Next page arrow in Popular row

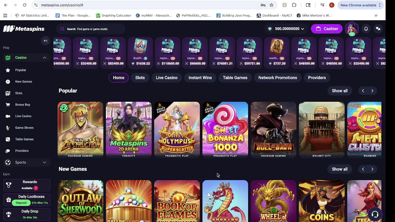372,91
